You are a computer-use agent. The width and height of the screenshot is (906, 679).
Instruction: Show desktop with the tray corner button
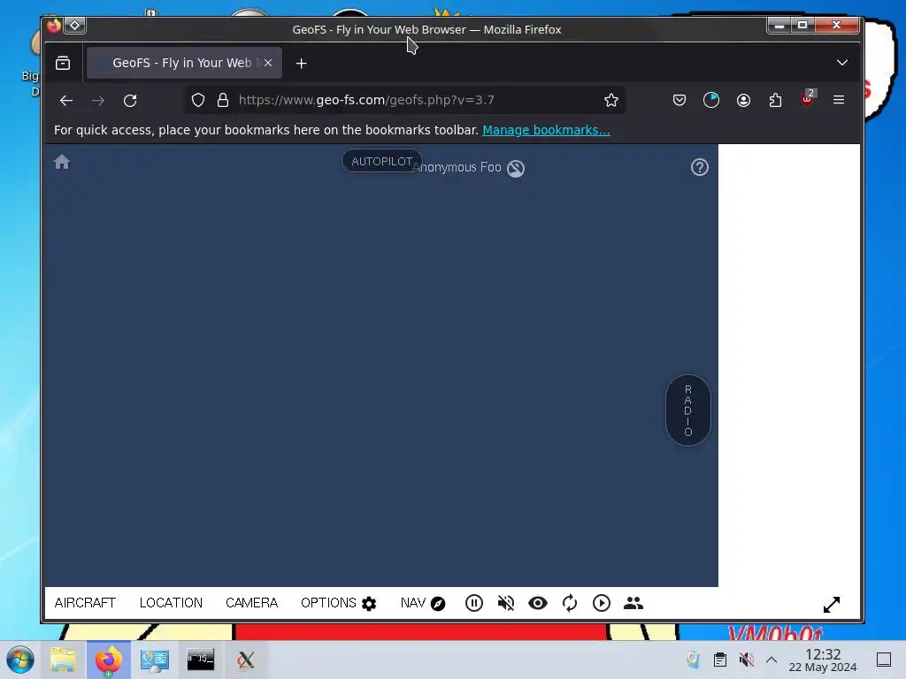[x=884, y=660]
